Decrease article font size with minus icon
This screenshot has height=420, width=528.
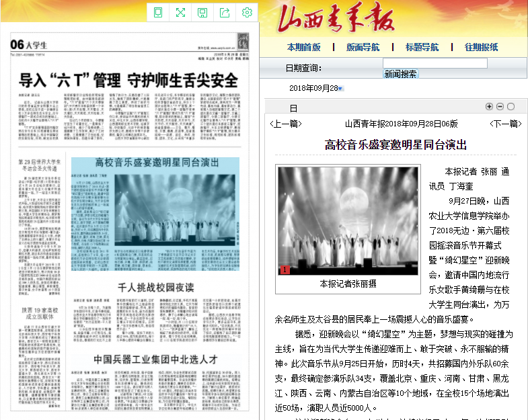pyautogui.click(x=500, y=107)
